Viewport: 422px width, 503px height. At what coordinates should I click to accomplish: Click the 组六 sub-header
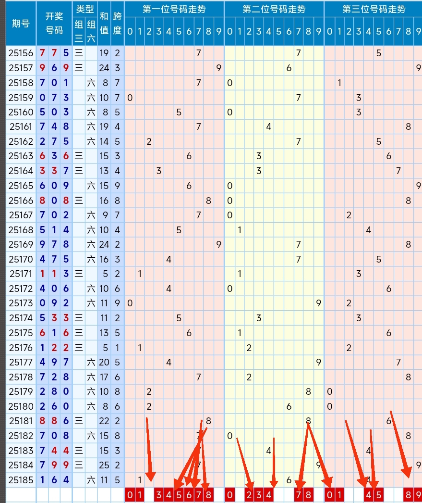coord(91,31)
